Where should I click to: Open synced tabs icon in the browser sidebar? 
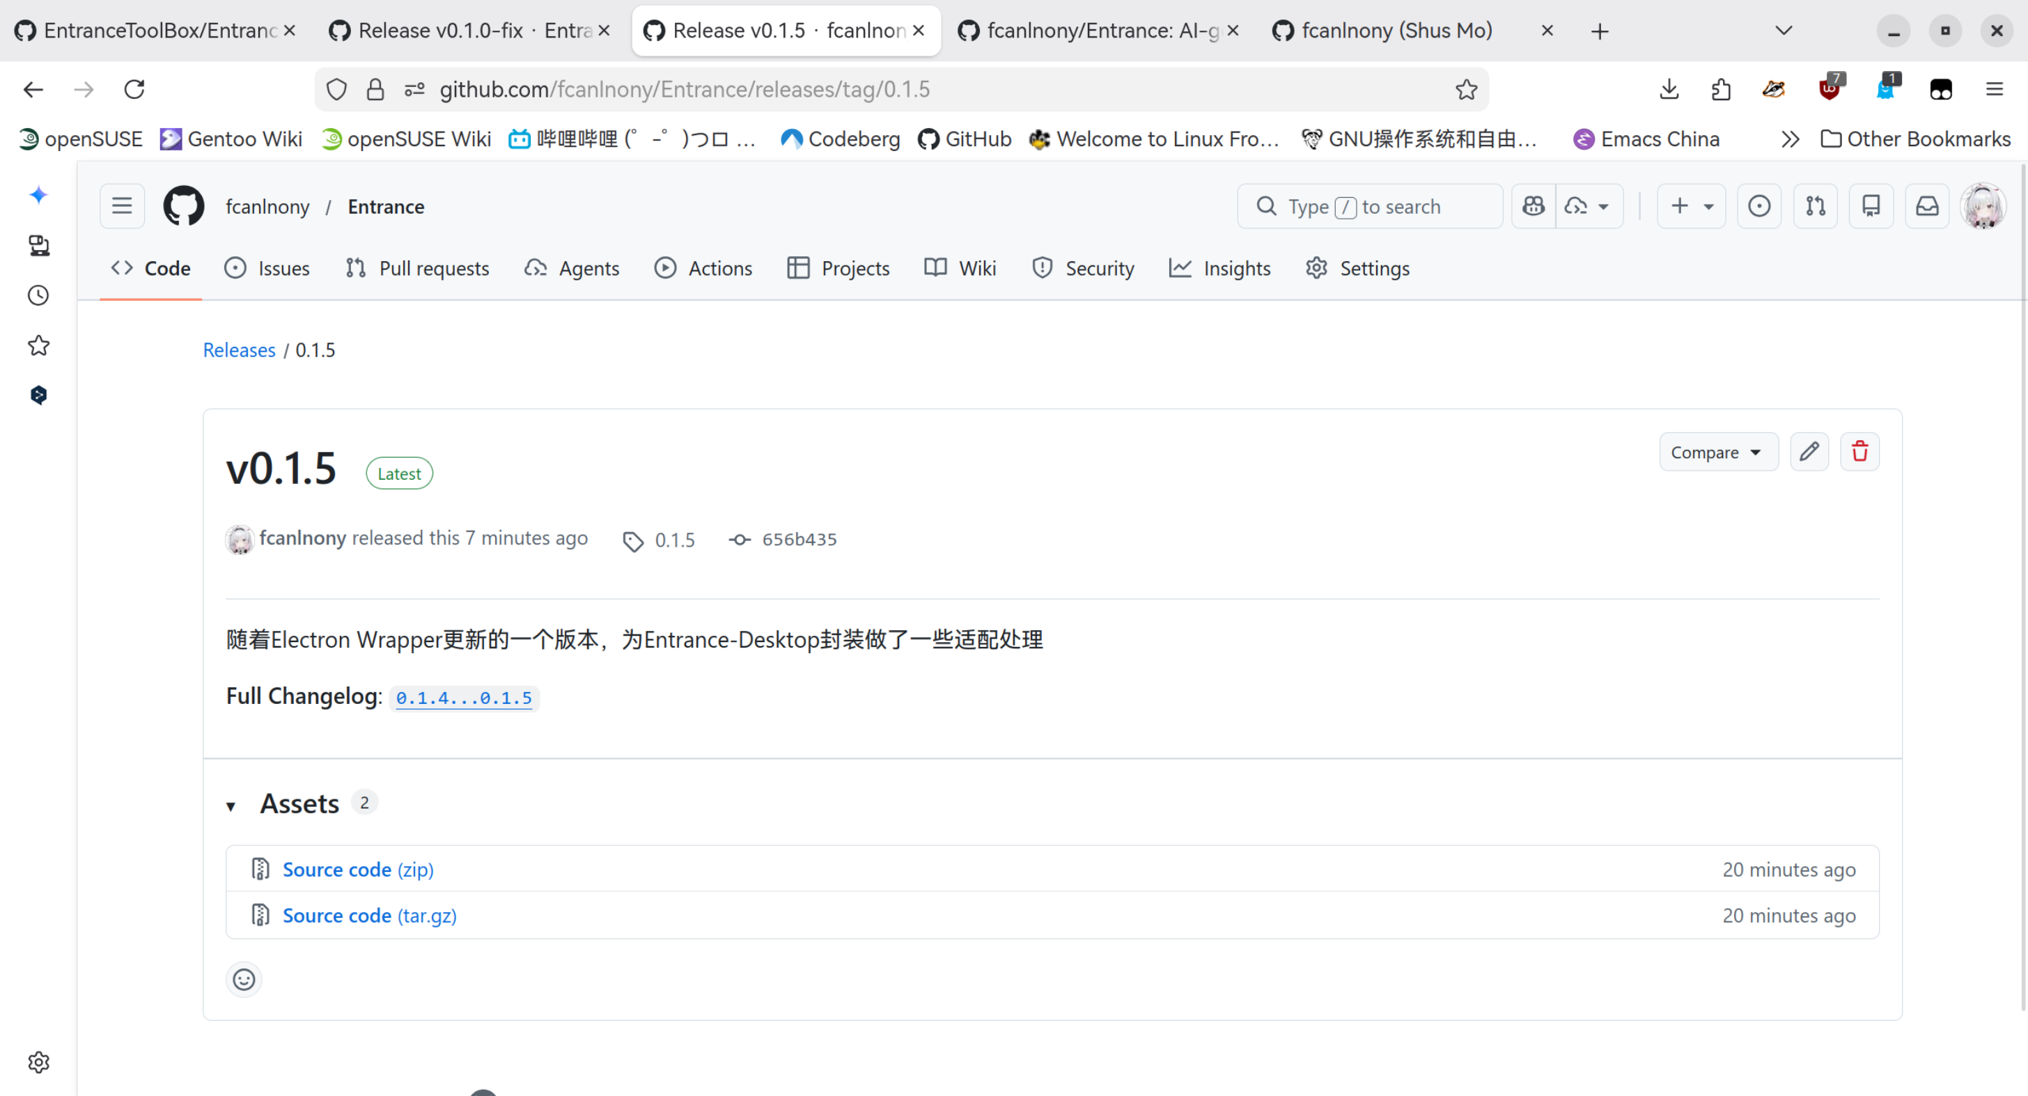click(38, 246)
